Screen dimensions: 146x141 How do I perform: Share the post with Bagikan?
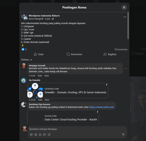tap(110, 54)
